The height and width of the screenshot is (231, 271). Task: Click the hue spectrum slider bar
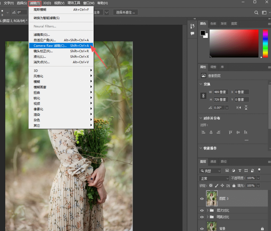265,43
